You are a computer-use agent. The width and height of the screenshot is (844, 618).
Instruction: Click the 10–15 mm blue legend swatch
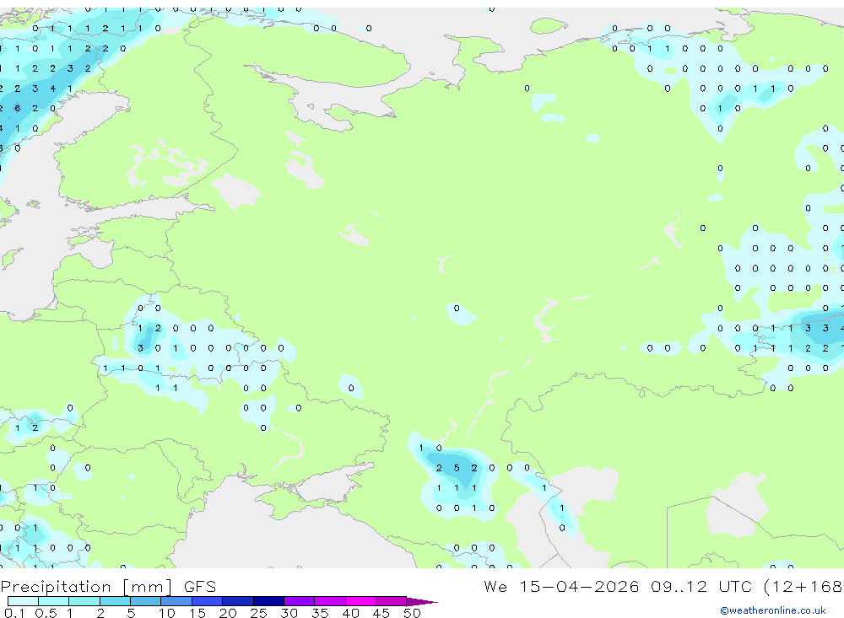(176, 601)
